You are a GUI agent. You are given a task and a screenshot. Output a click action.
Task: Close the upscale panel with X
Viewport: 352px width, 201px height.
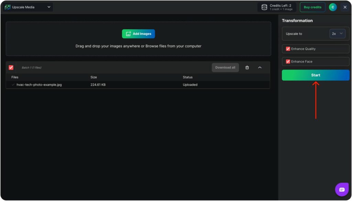[345, 7]
